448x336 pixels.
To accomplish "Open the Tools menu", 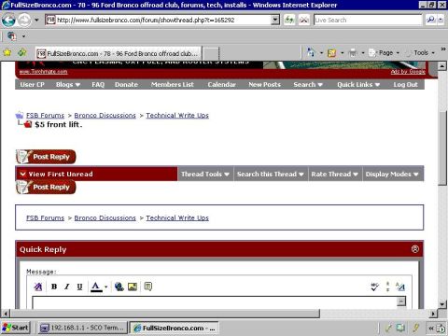I will point(420,53).
